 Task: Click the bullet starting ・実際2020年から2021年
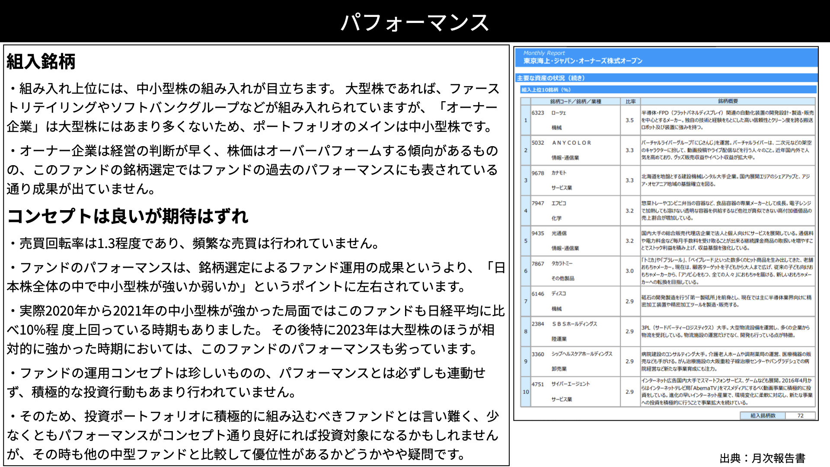256,329
